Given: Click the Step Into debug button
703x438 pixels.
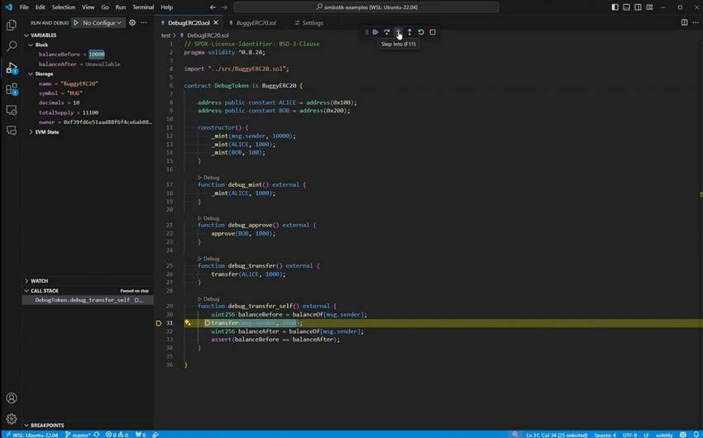Looking at the screenshot, I should click(x=398, y=32).
